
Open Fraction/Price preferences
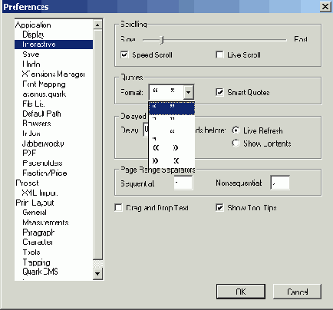[x=45, y=173]
